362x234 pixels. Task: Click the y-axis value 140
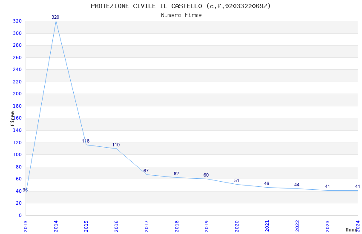pos(17,130)
